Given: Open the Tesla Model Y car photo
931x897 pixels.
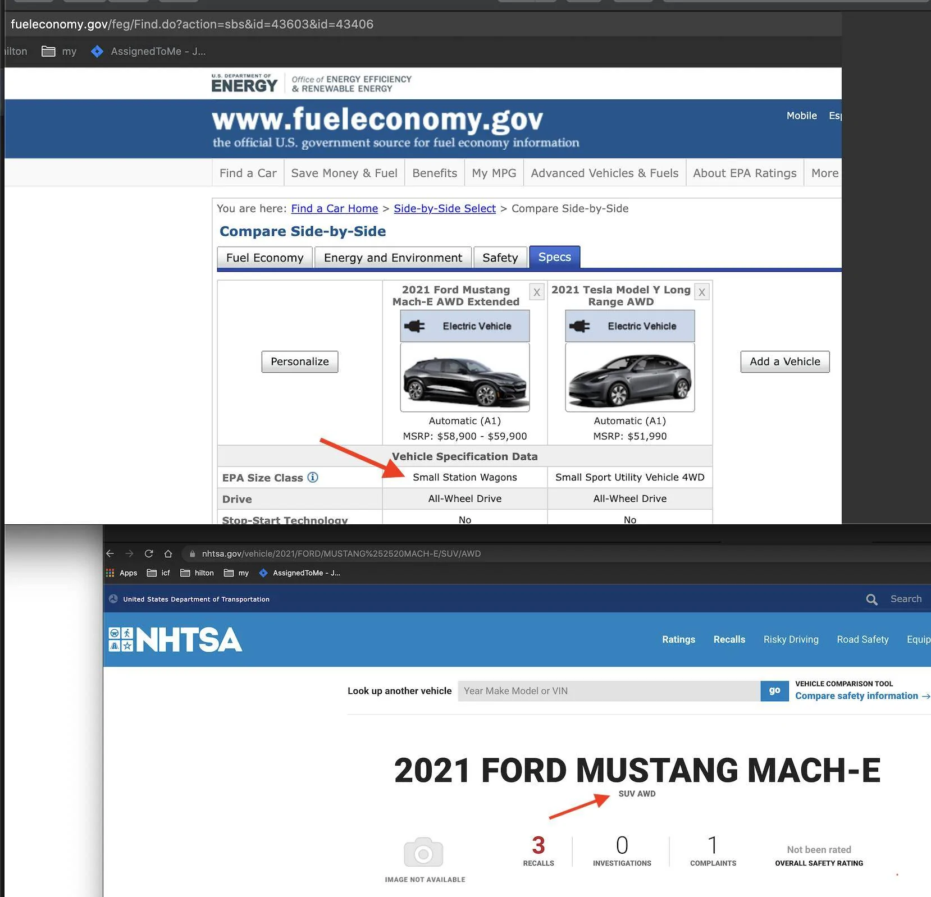Looking at the screenshot, I should pos(630,377).
